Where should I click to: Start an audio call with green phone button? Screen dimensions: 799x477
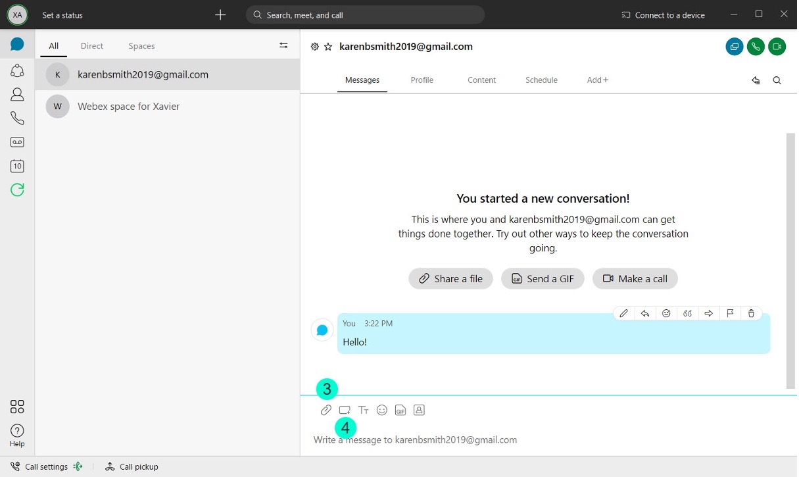(756, 46)
